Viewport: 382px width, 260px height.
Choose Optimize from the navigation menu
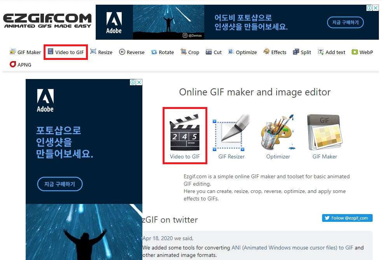click(243, 52)
